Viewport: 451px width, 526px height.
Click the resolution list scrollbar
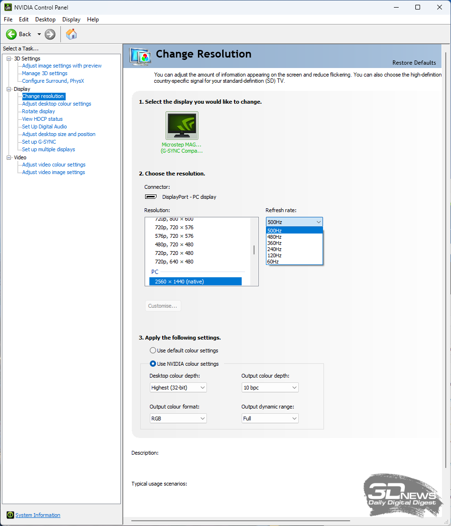coord(254,250)
